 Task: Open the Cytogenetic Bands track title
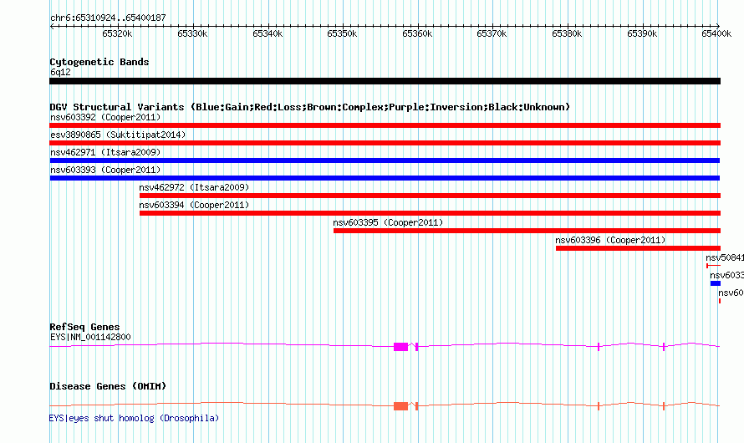tap(99, 62)
